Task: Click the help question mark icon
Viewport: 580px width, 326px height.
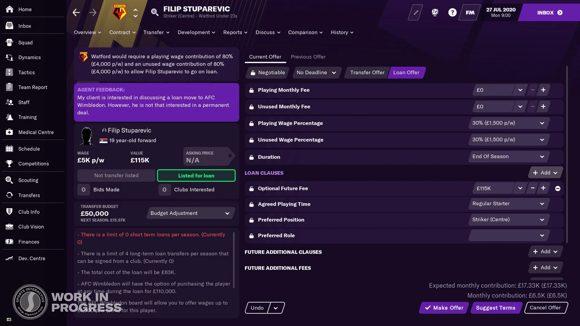Action: click(452, 12)
